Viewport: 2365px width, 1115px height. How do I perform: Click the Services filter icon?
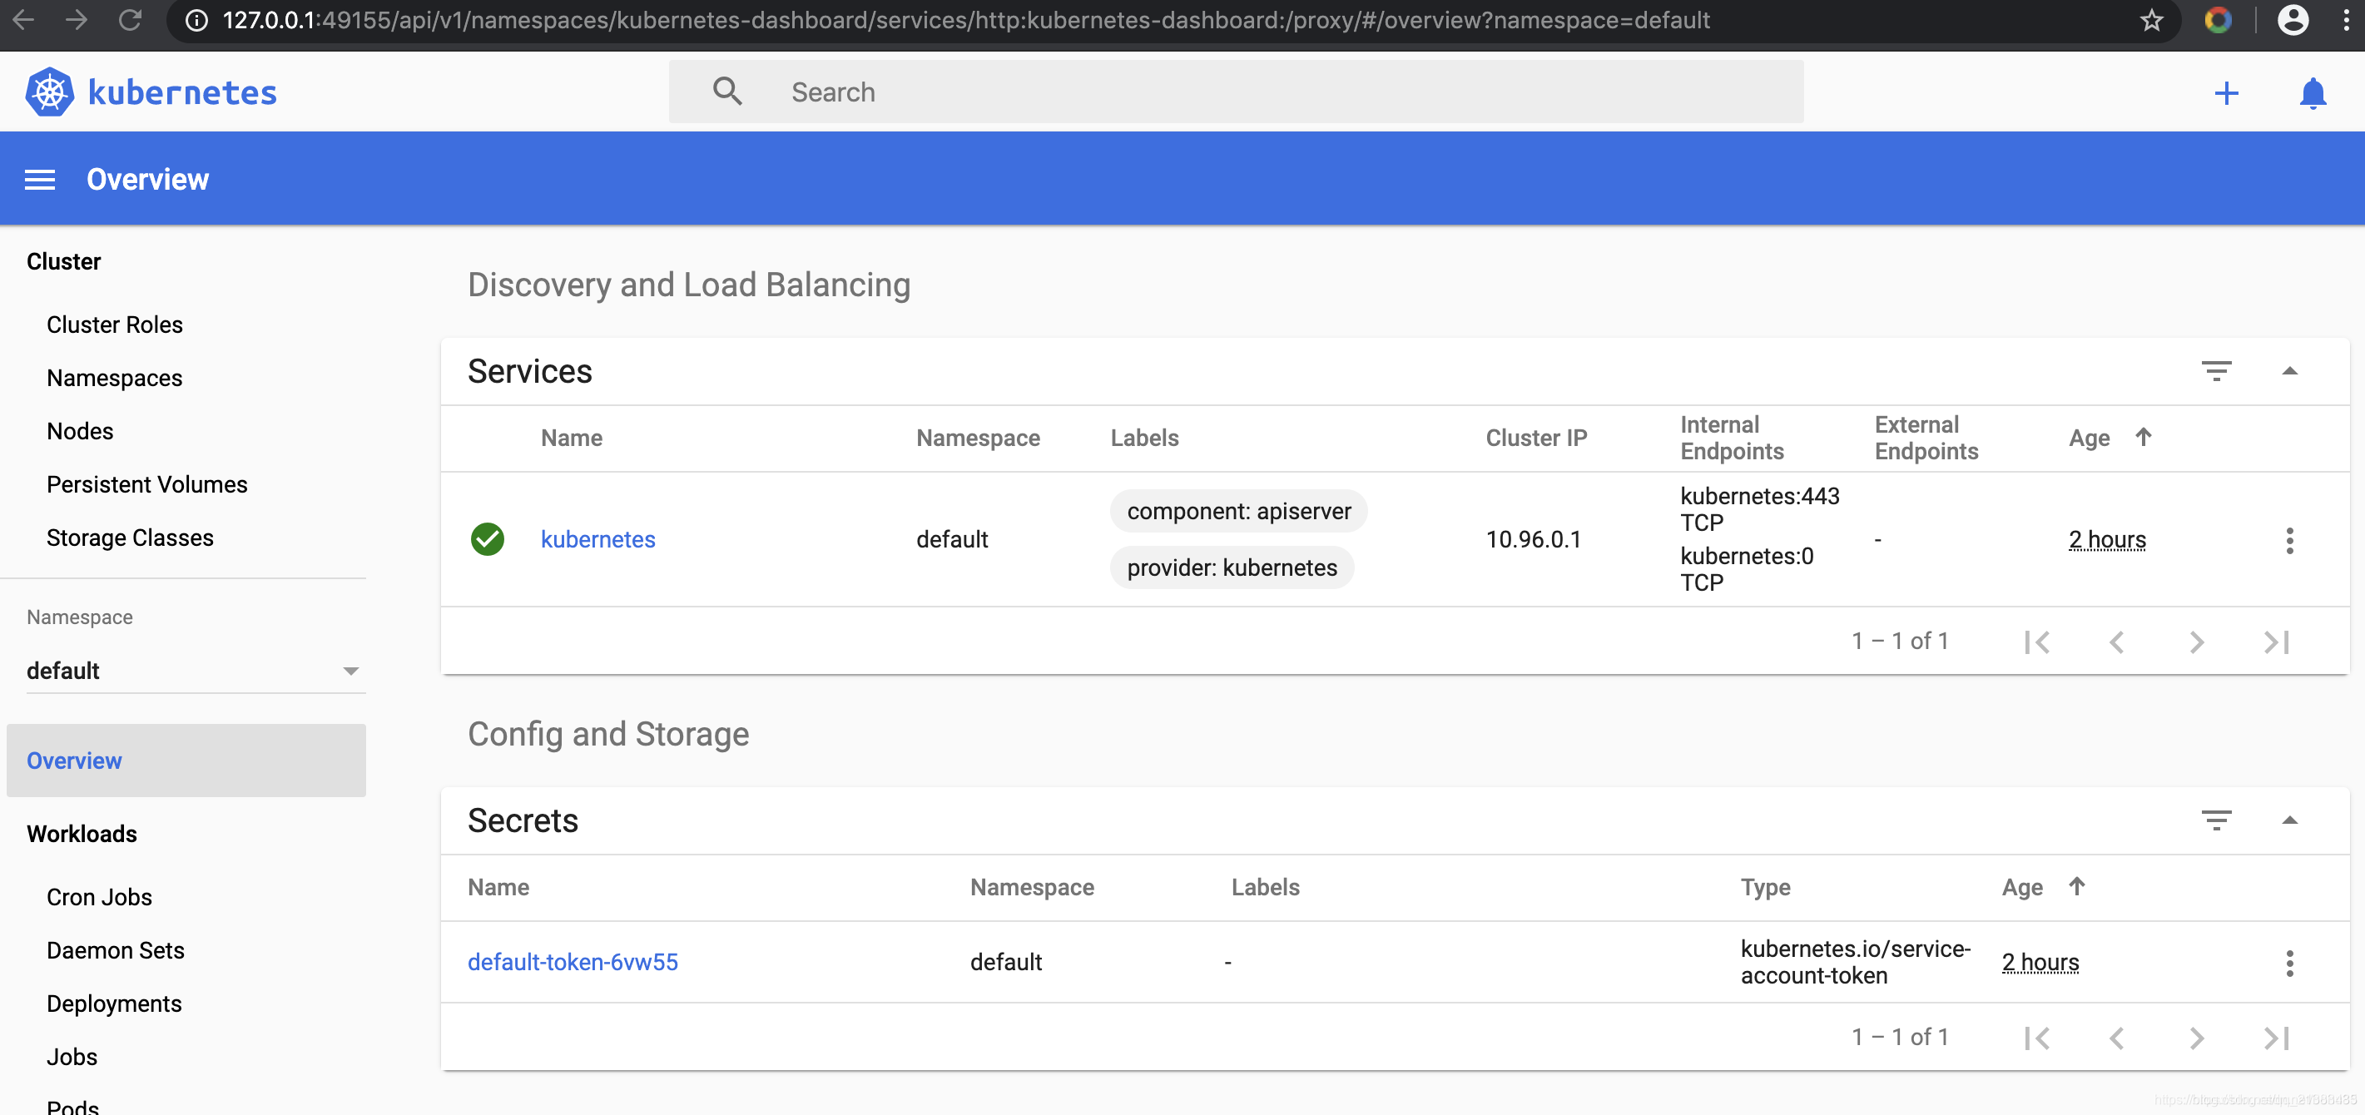2215,371
